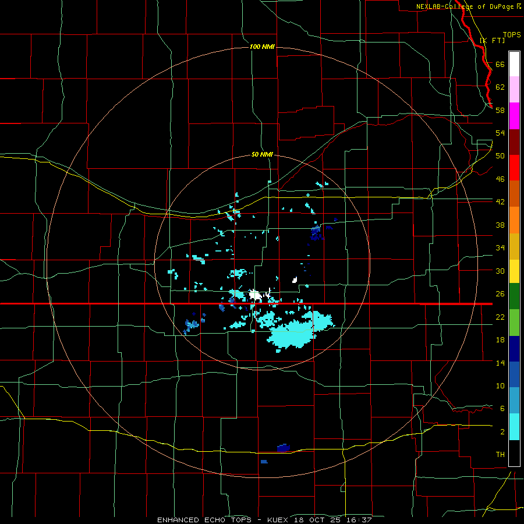524x524 pixels.
Task: Click the navy echo near the southern range ring
Action: click(x=284, y=448)
